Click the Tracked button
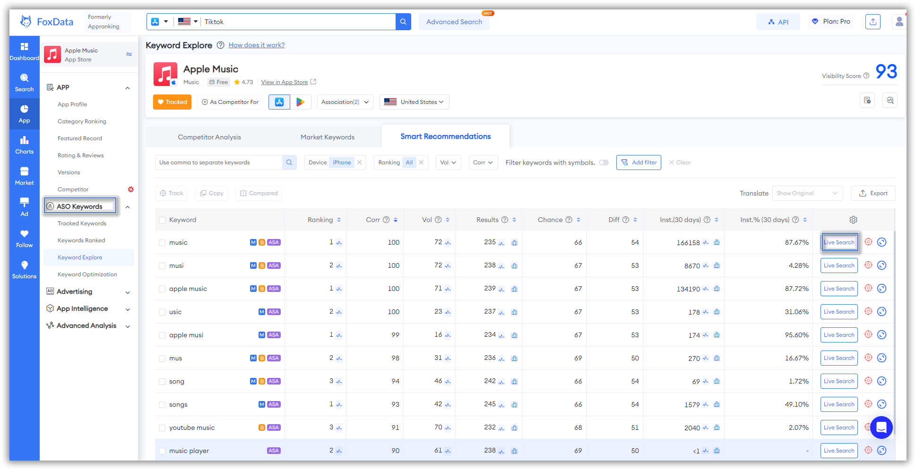Screen dimensions: 916x470 coord(172,102)
